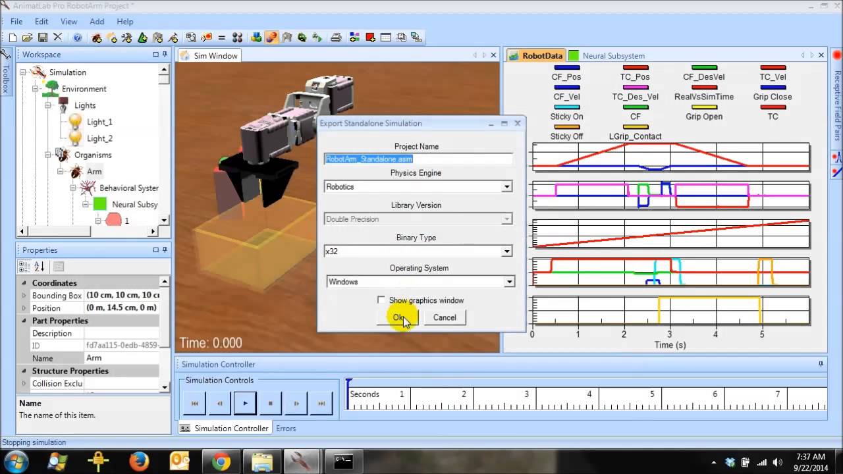Switch to the Errors tab
The image size is (843, 474).
click(286, 428)
